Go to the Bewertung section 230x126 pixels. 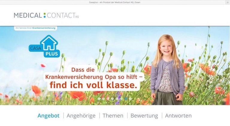[144, 116]
